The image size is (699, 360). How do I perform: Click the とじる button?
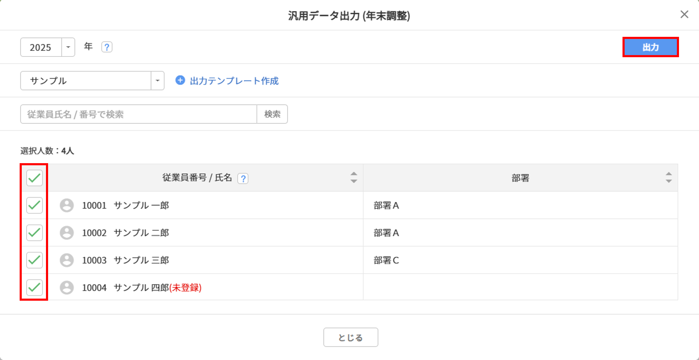351,337
